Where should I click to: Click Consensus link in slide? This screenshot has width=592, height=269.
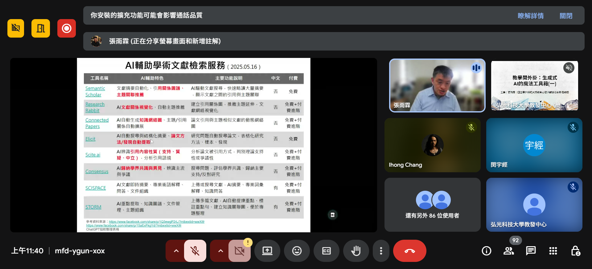(97, 171)
